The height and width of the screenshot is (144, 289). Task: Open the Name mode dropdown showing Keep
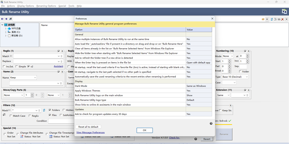click(23, 78)
